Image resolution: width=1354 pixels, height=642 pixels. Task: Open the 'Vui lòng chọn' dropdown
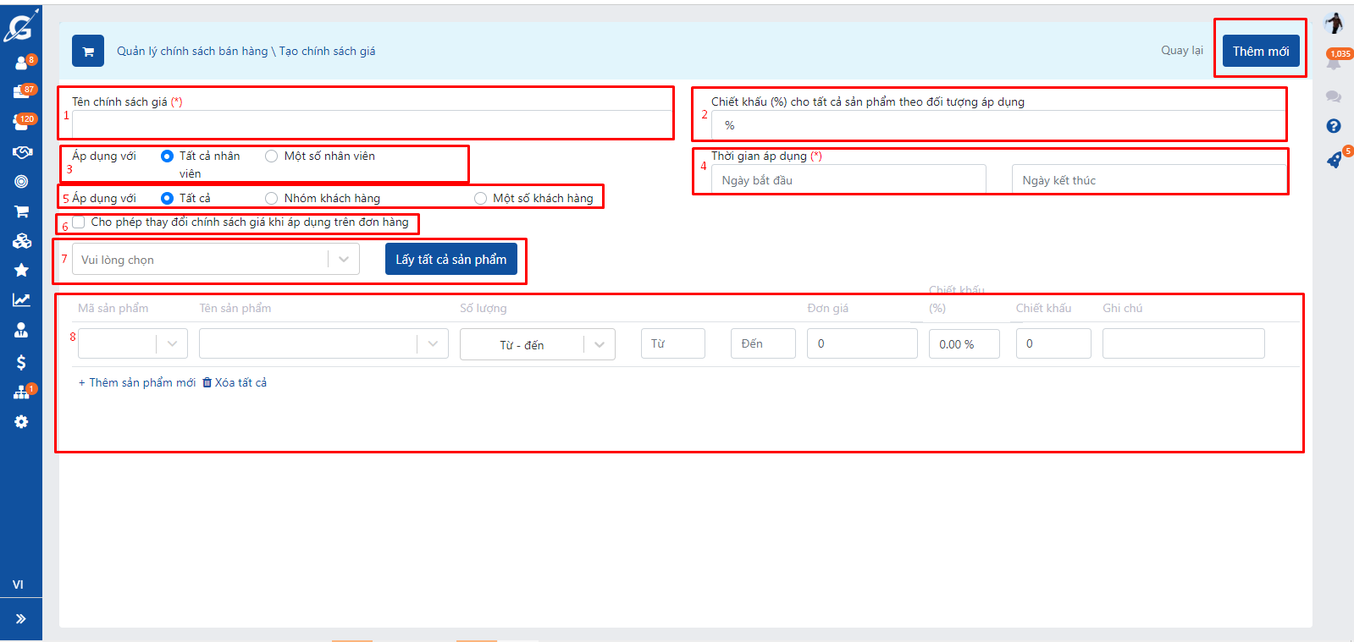click(215, 260)
